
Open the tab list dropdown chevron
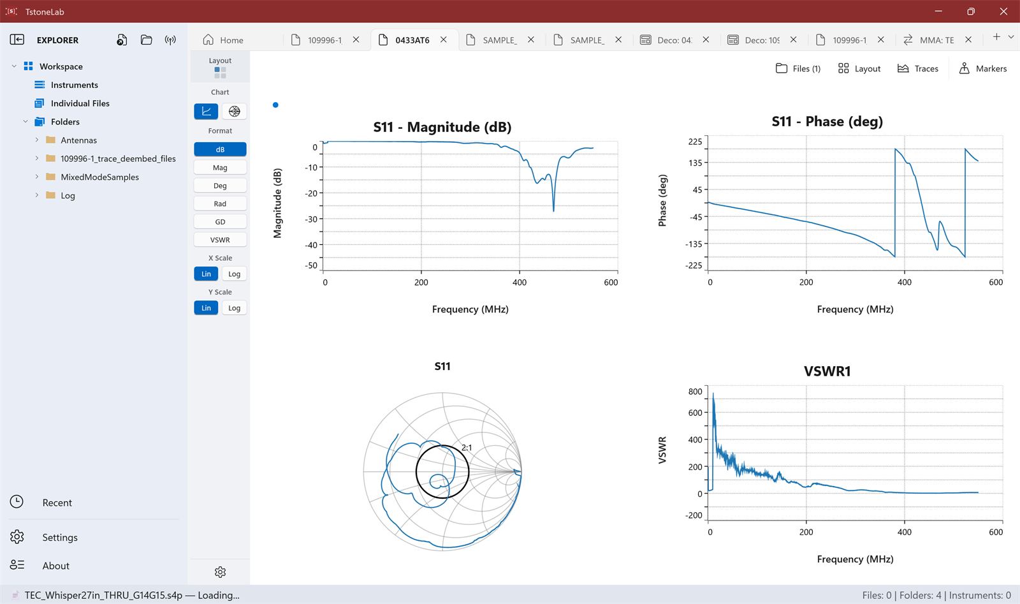click(x=1011, y=38)
